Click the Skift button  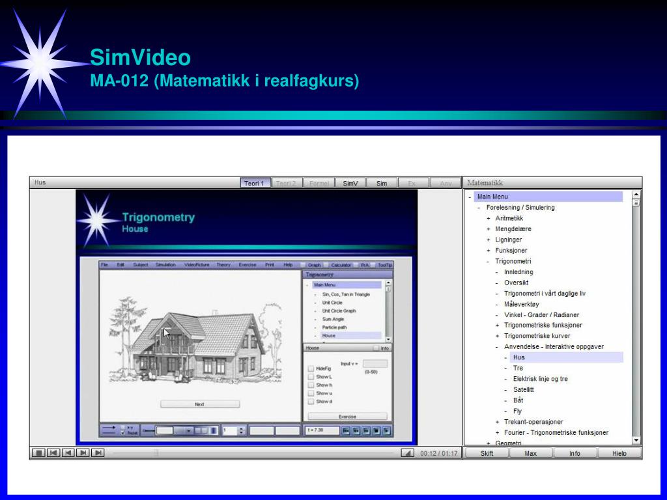point(487,453)
